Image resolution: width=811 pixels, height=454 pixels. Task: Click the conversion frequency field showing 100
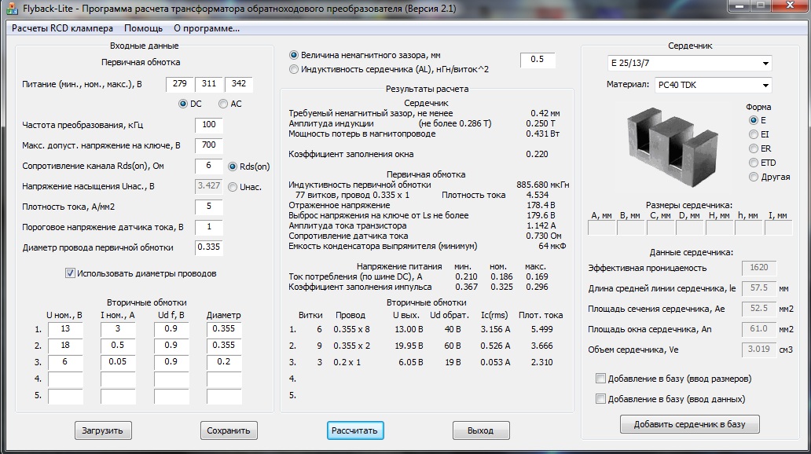pos(208,125)
